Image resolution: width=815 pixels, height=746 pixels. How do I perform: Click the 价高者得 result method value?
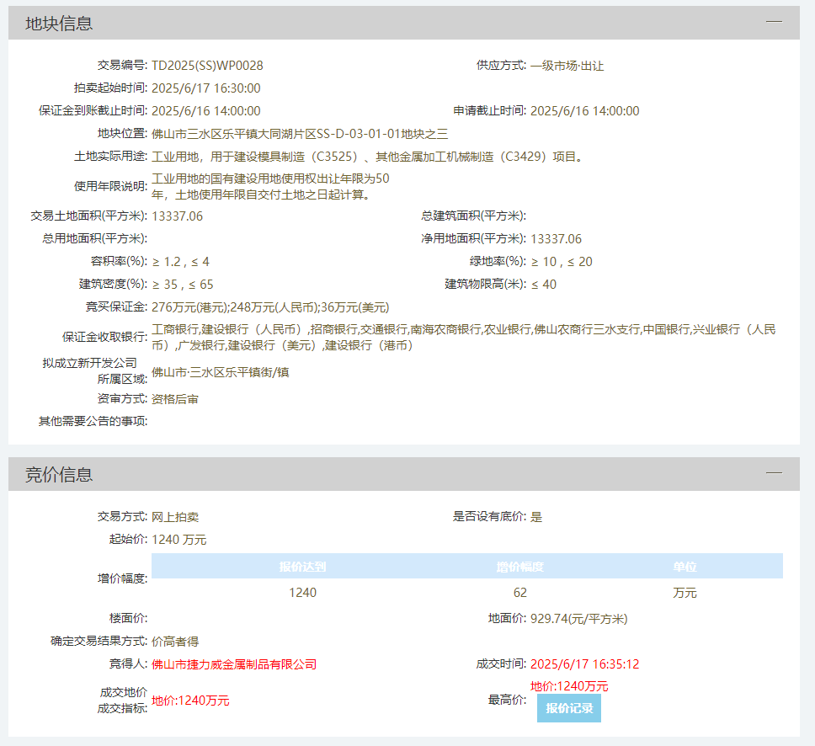tap(175, 642)
